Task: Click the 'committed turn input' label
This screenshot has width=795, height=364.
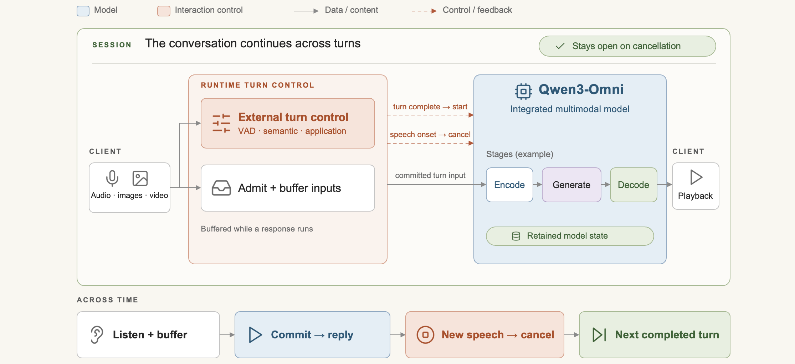Action: coord(430,176)
